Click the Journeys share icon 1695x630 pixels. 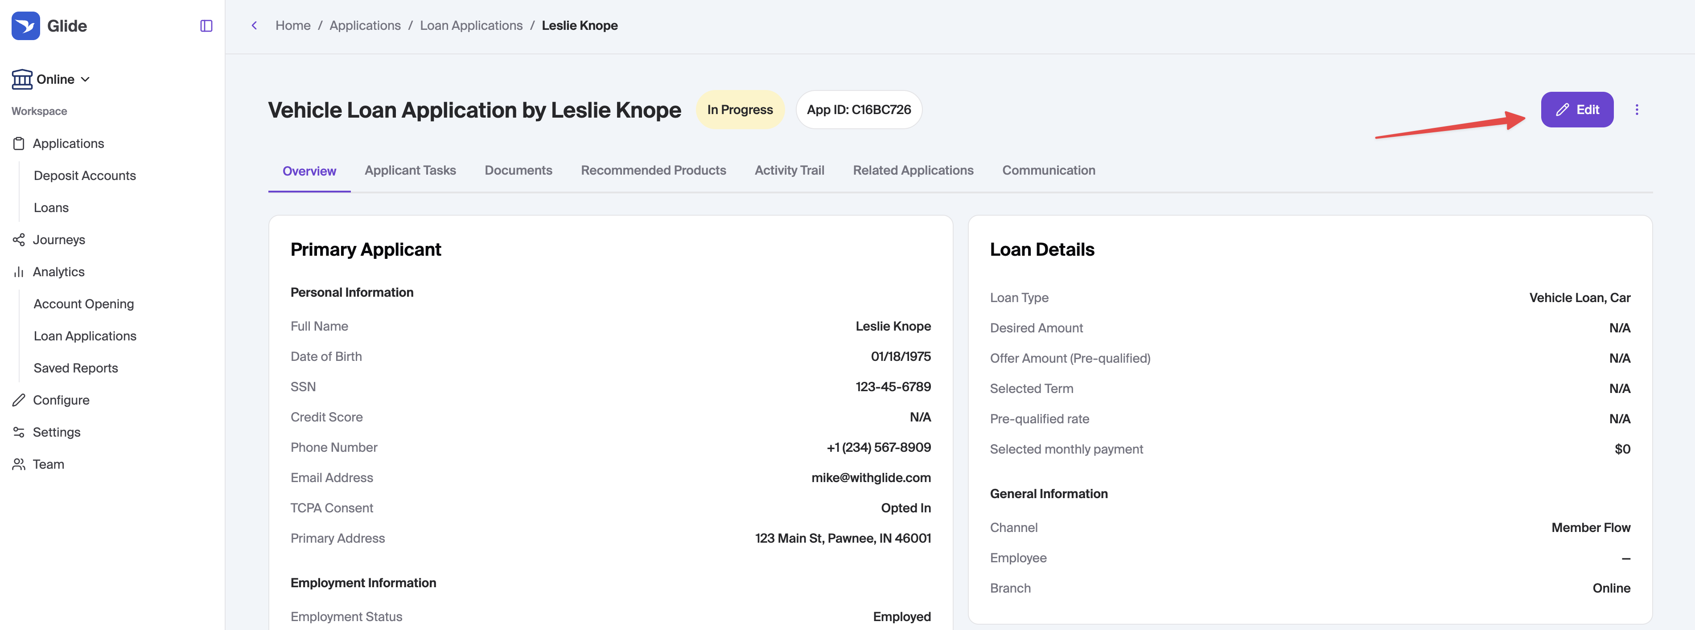tap(18, 240)
